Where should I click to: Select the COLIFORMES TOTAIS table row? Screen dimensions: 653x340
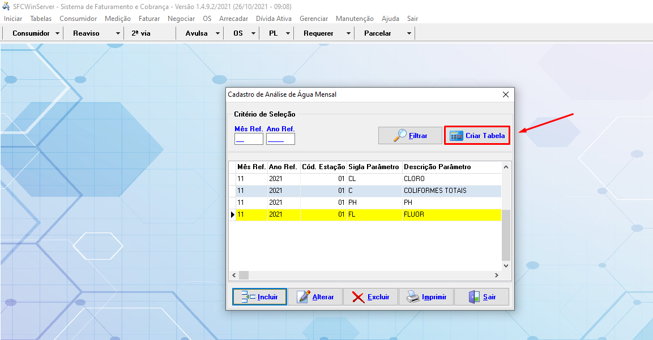tap(368, 191)
